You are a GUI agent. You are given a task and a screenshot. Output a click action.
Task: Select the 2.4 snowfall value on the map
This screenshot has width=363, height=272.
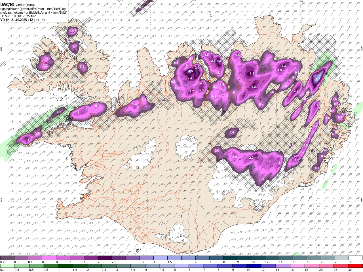coord(190,78)
